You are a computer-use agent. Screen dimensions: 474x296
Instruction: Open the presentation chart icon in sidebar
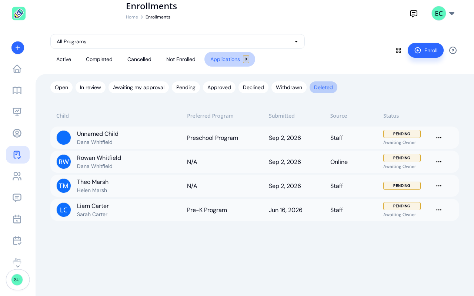[x=17, y=112]
